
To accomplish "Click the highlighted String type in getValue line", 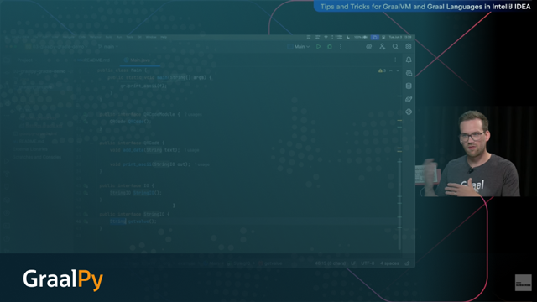I will (118, 221).
